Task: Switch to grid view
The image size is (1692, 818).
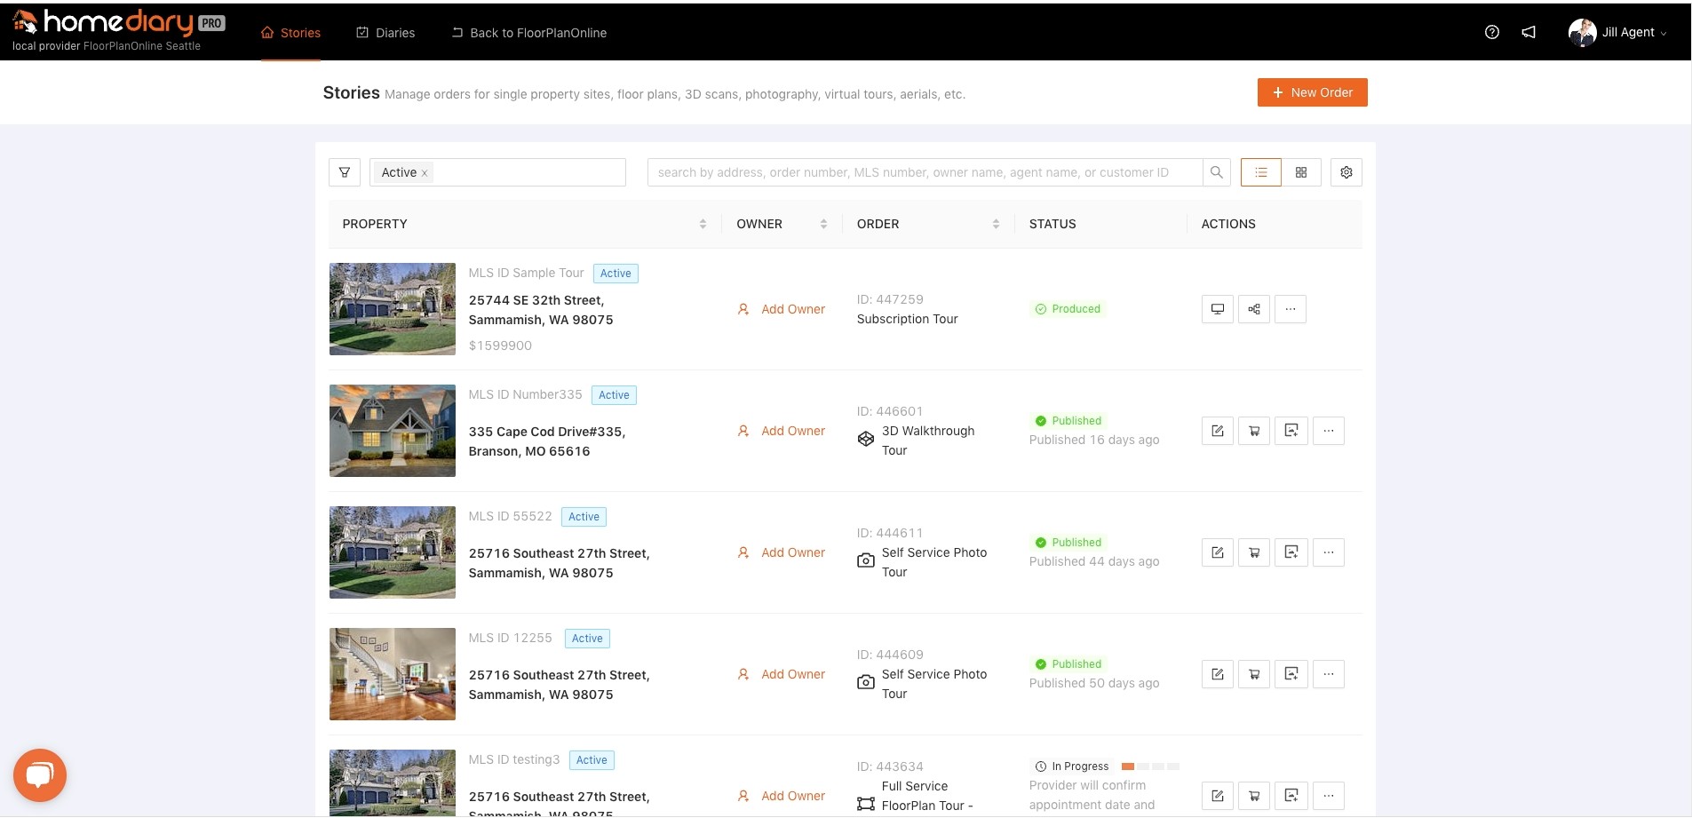Action: (x=1300, y=172)
